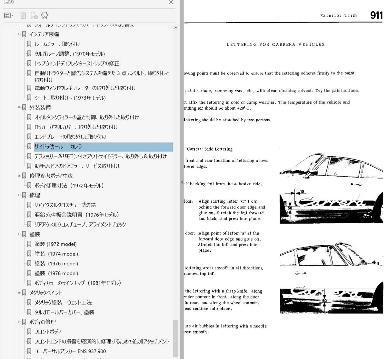Click the 911 page header number
This screenshot has height=359, width=387.
(x=376, y=15)
